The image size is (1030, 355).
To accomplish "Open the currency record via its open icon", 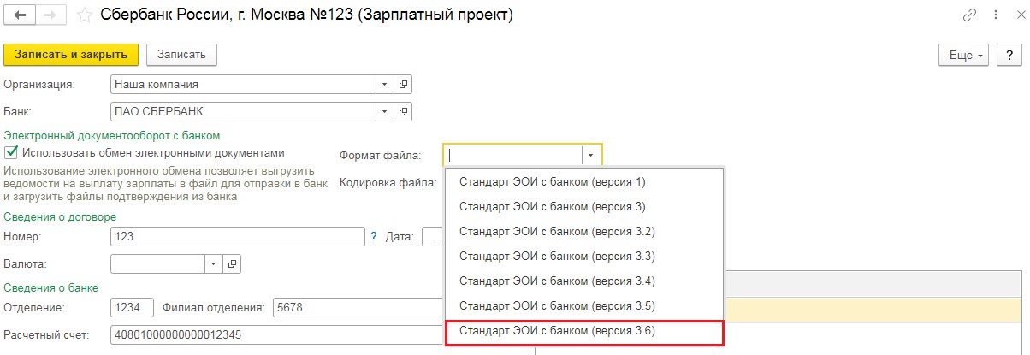I will 232,263.
